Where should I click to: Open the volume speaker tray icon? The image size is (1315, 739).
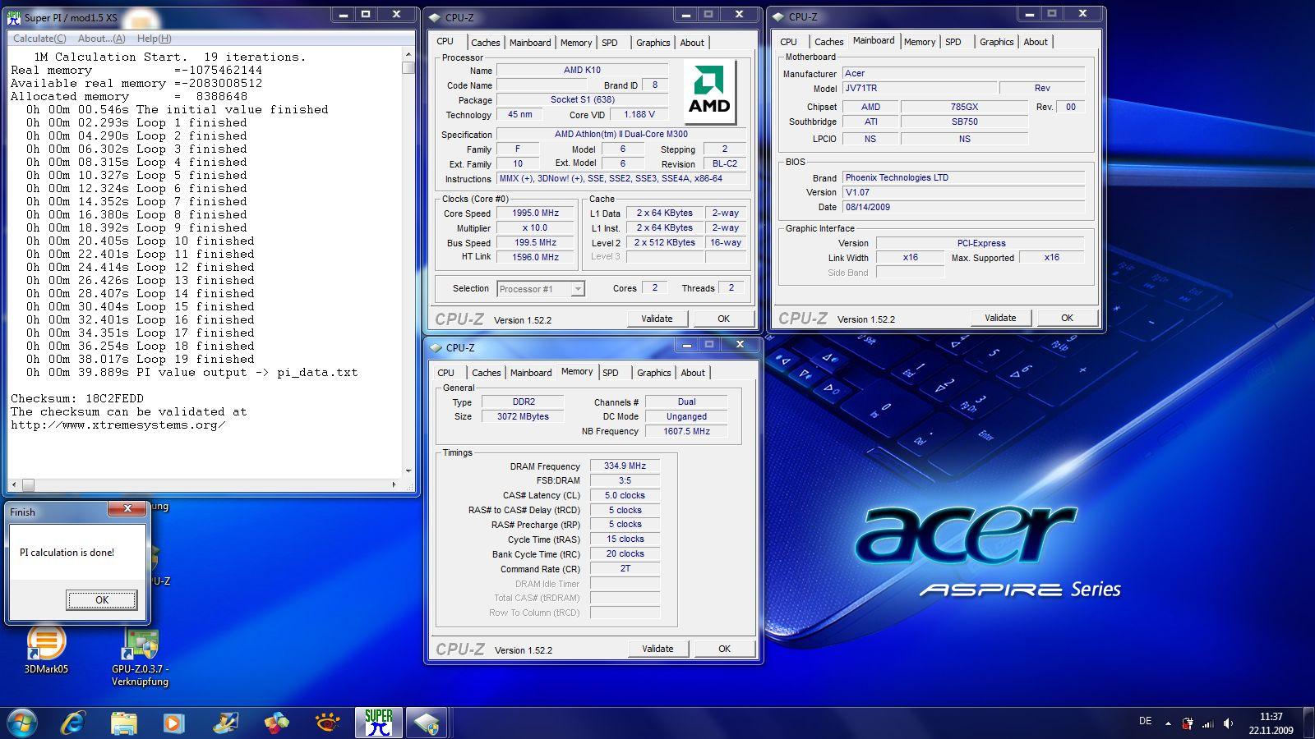(1228, 723)
